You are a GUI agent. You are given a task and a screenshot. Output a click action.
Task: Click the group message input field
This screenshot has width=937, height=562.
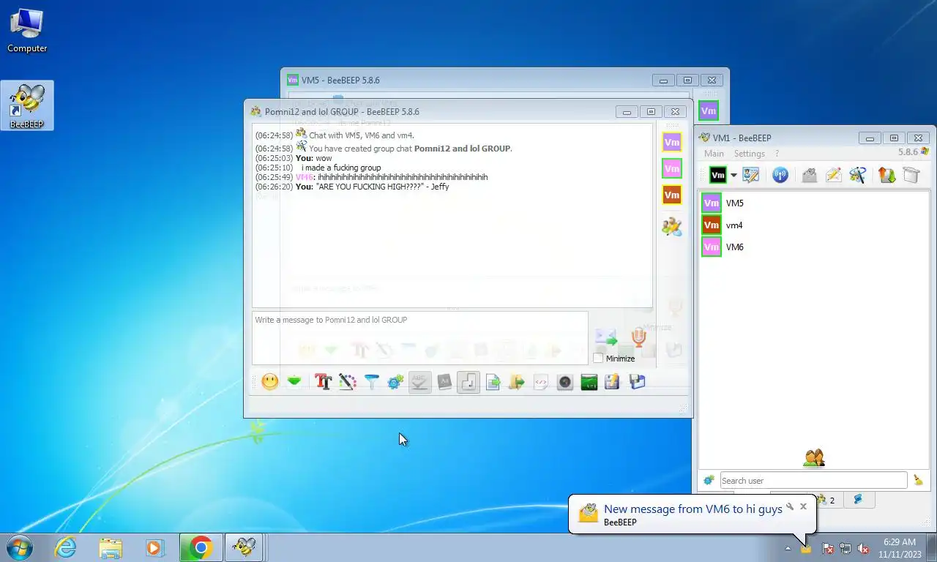coord(420,338)
